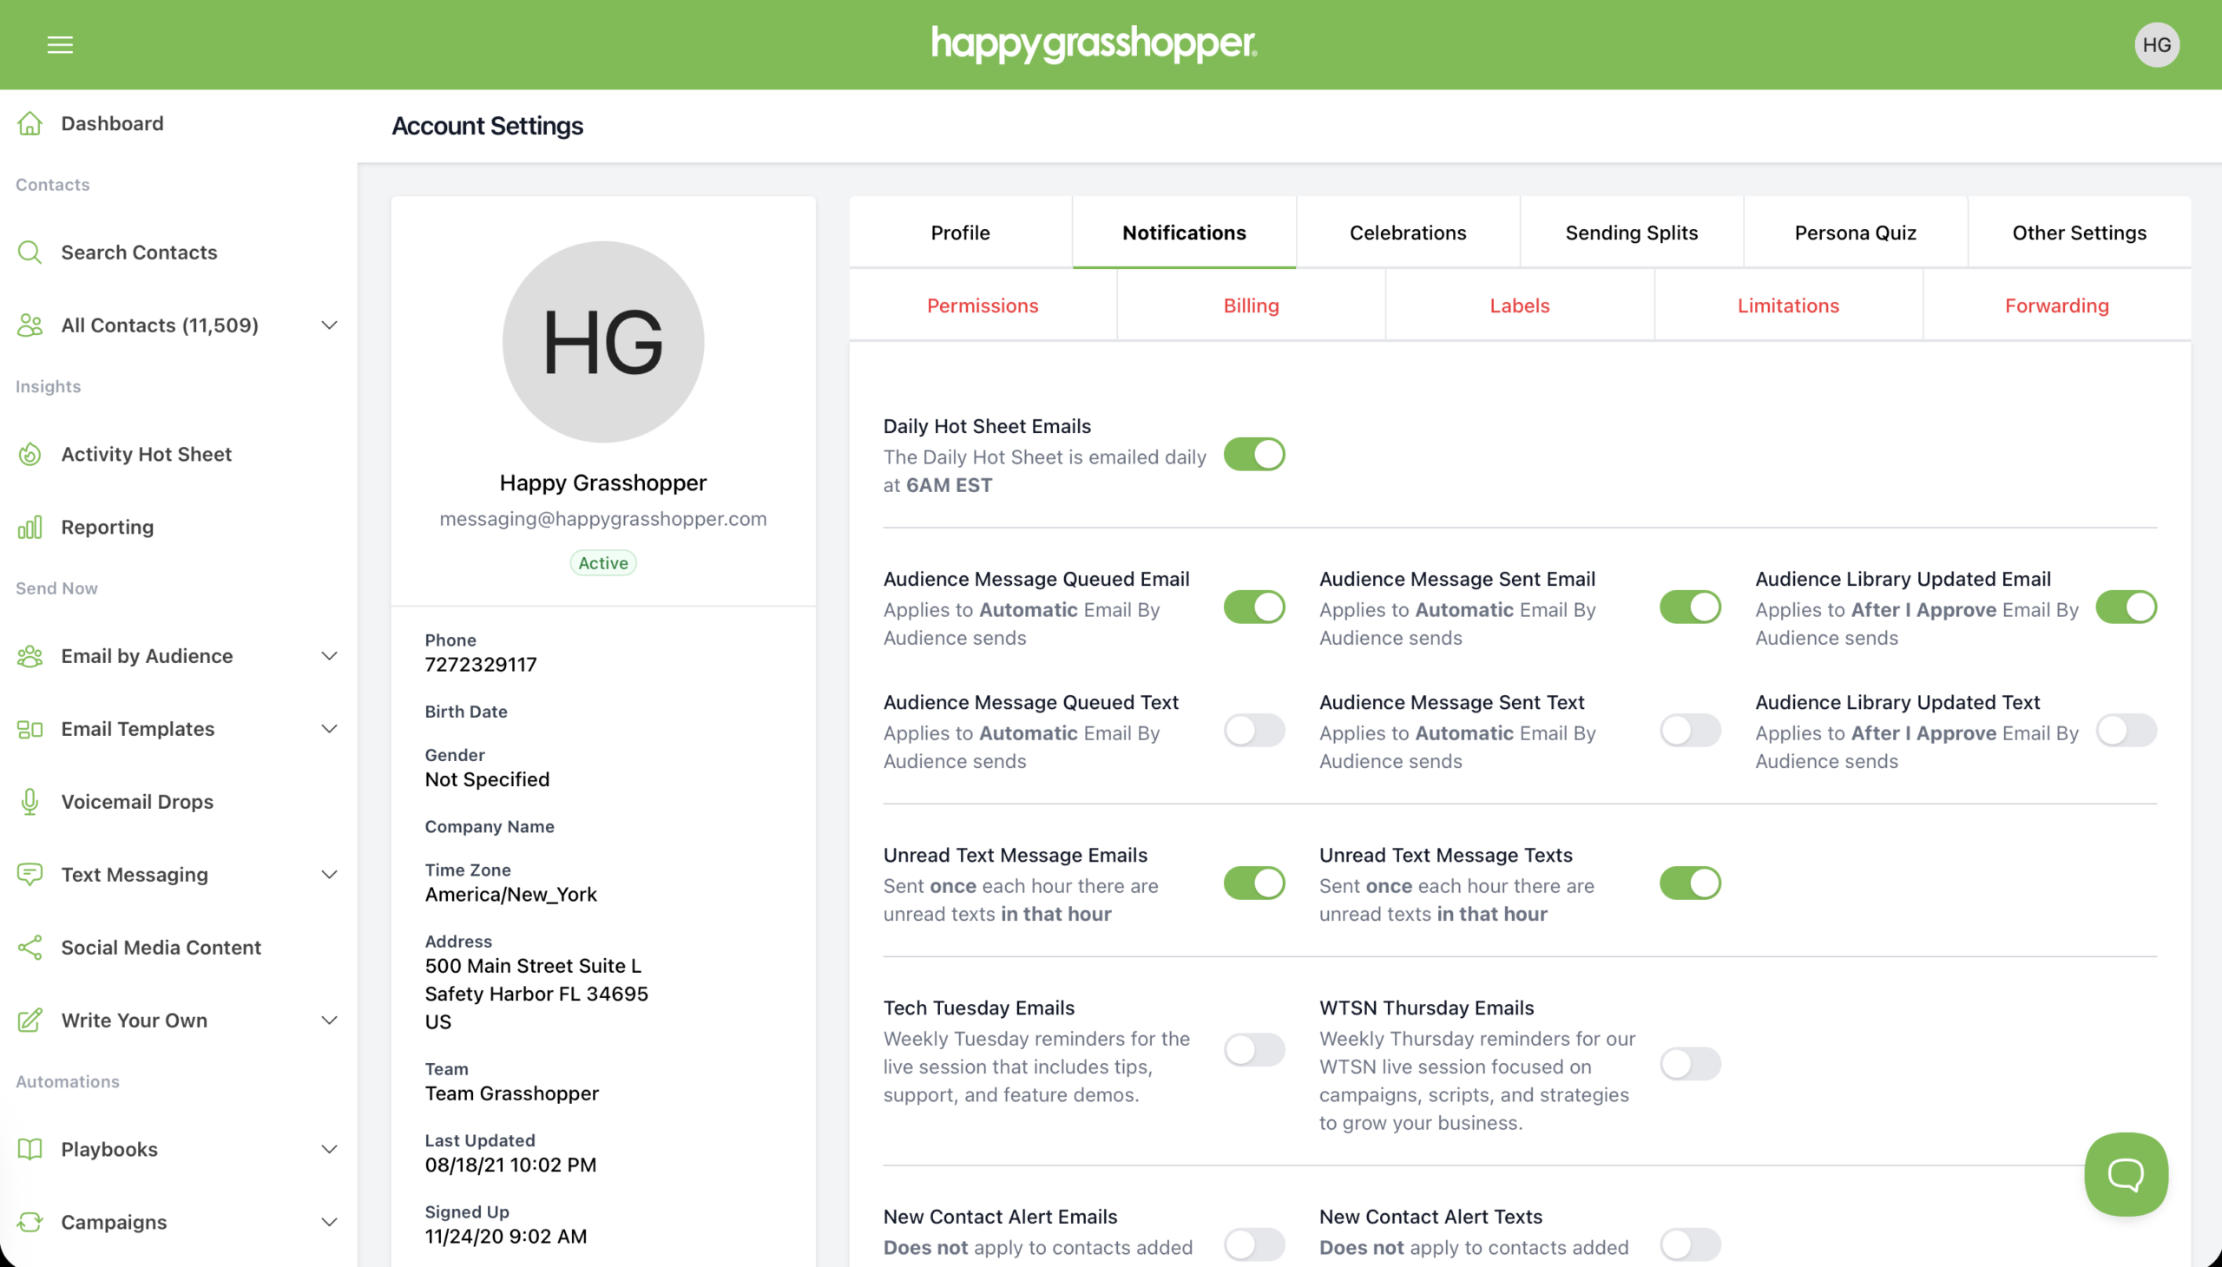Expand the All Contacts chevron
2222x1267 pixels.
329,325
